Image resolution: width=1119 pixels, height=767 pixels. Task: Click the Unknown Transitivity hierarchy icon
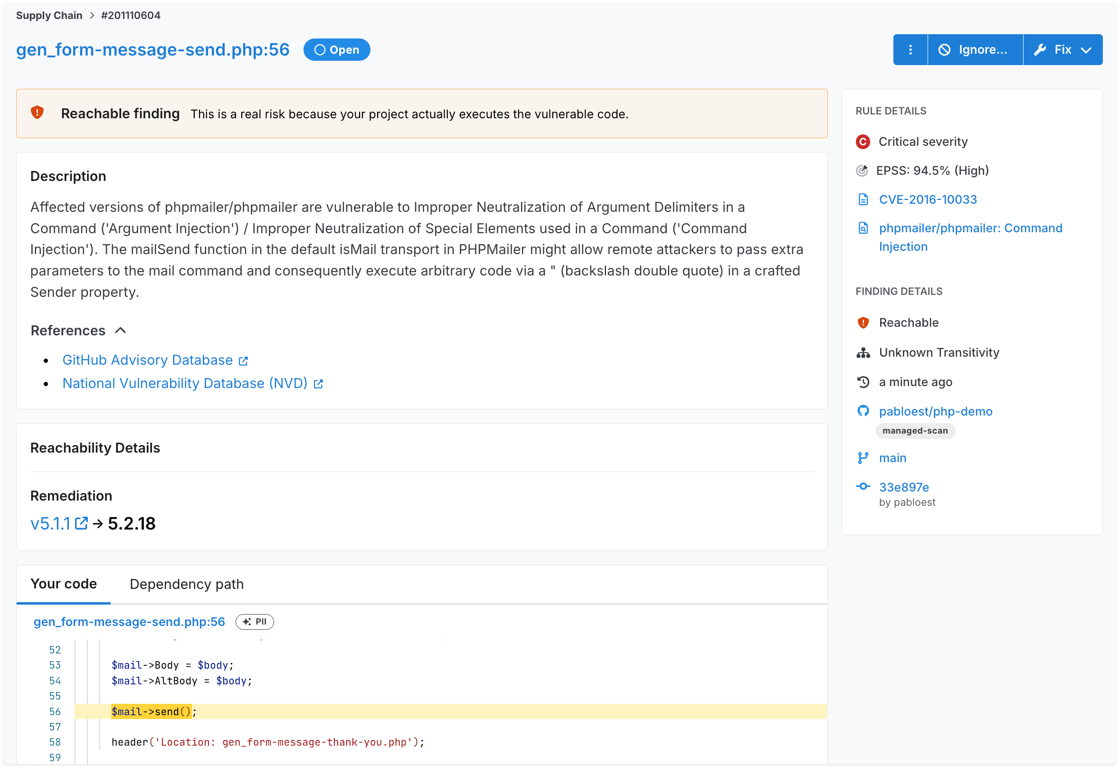(863, 353)
